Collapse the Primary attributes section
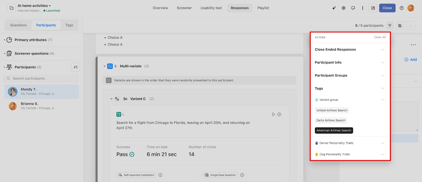 coord(4,40)
